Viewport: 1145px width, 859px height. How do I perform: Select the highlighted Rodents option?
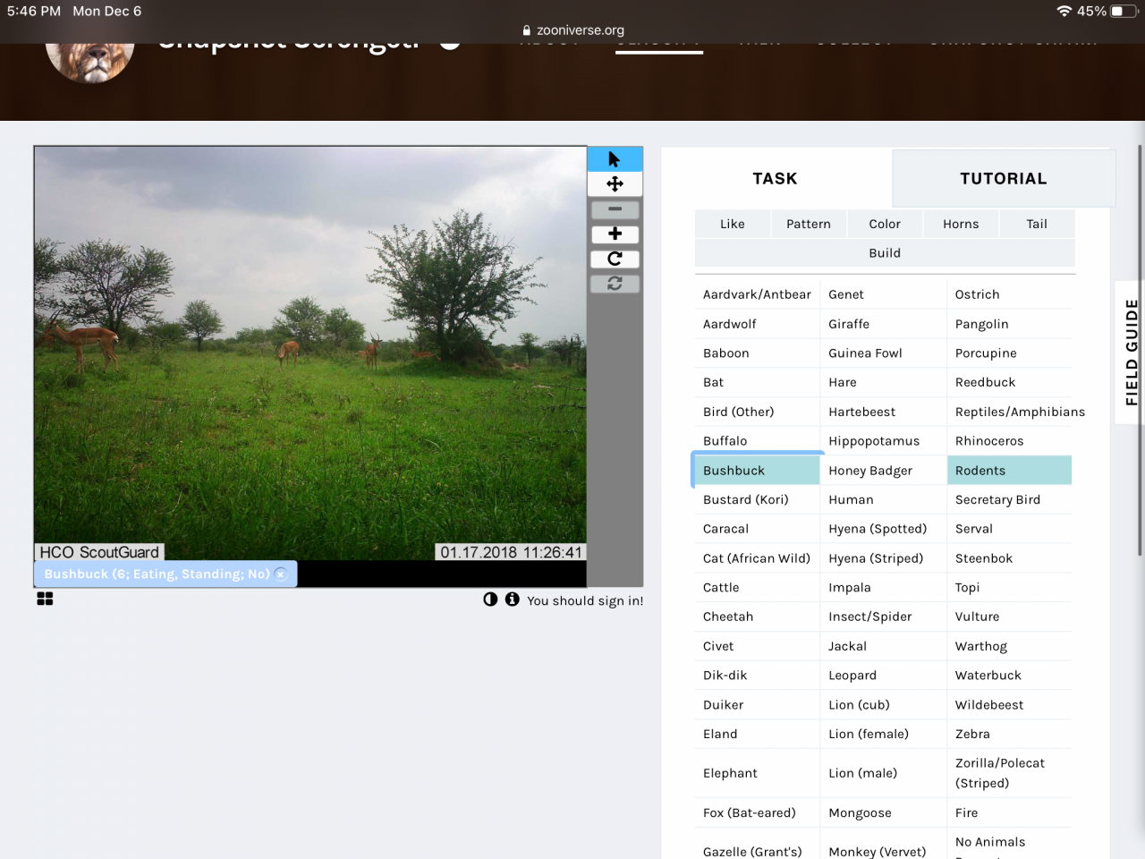(x=1009, y=471)
